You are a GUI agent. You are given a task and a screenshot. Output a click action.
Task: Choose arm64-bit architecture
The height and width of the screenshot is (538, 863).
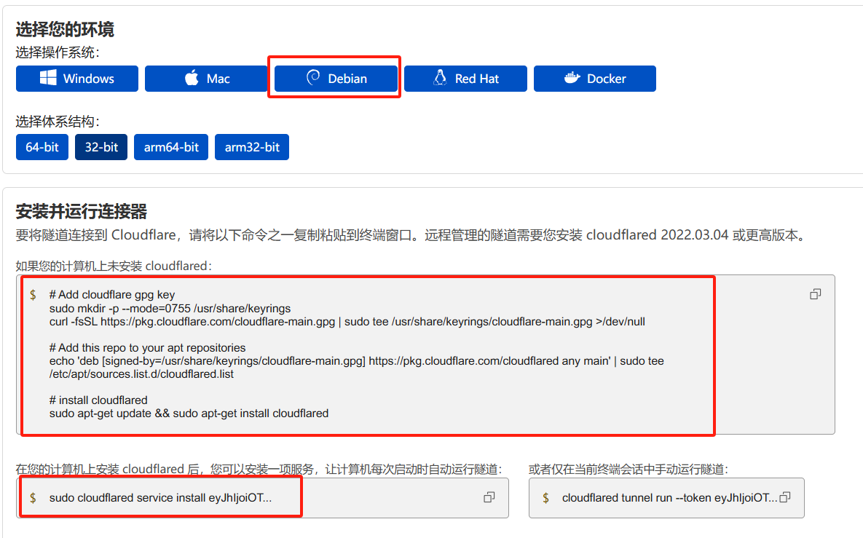[171, 147]
